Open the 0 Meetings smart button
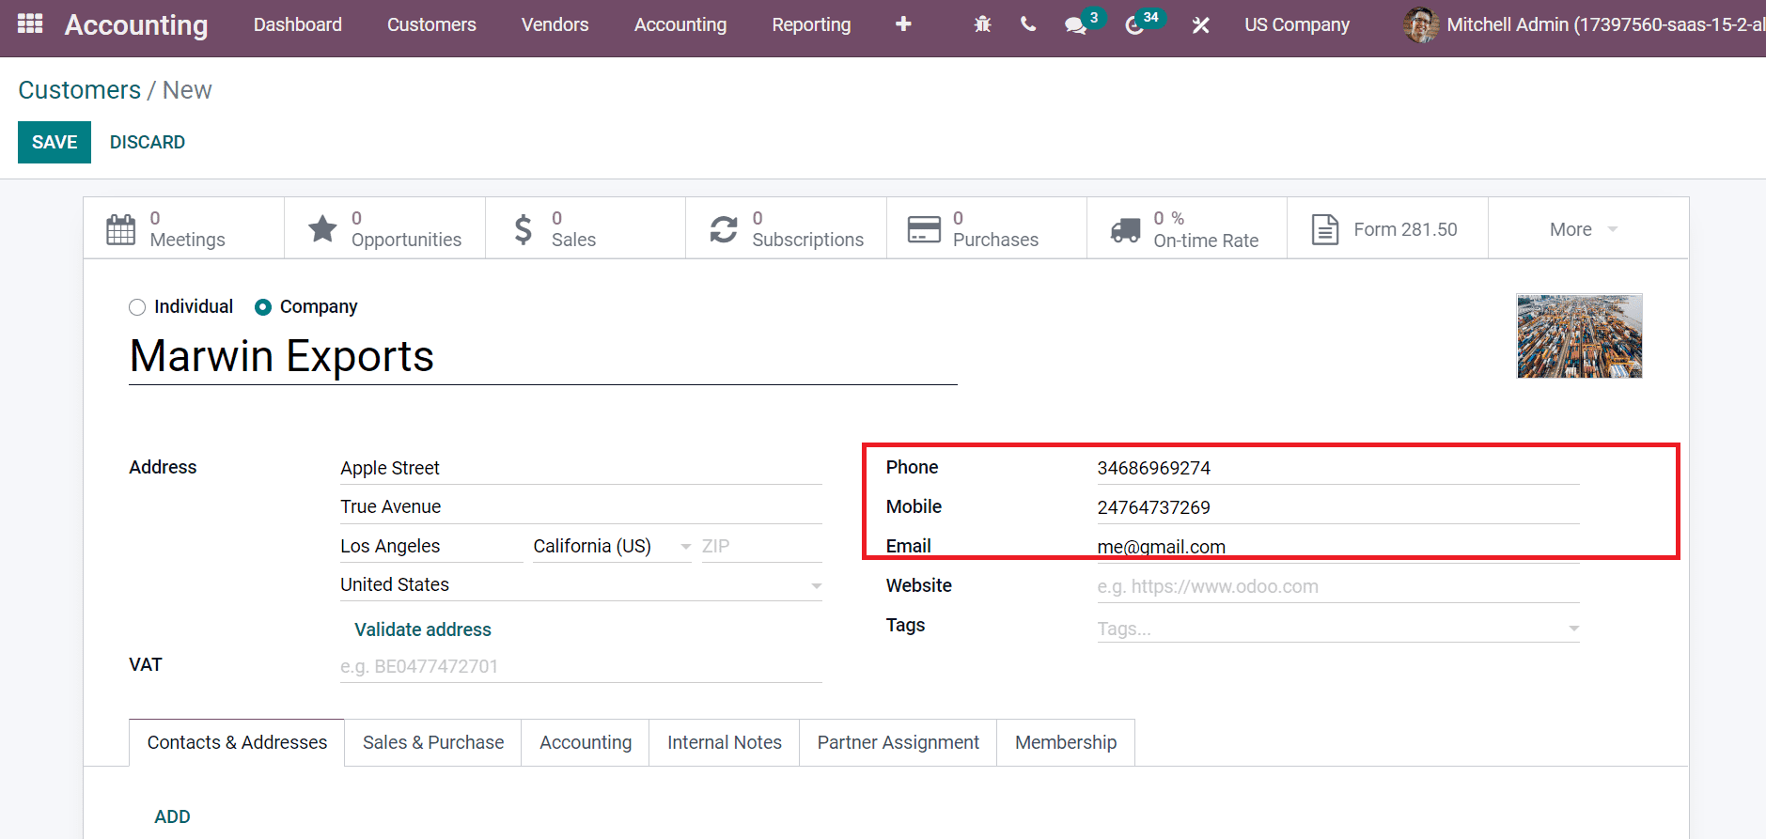The width and height of the screenshot is (1766, 839). (x=184, y=228)
